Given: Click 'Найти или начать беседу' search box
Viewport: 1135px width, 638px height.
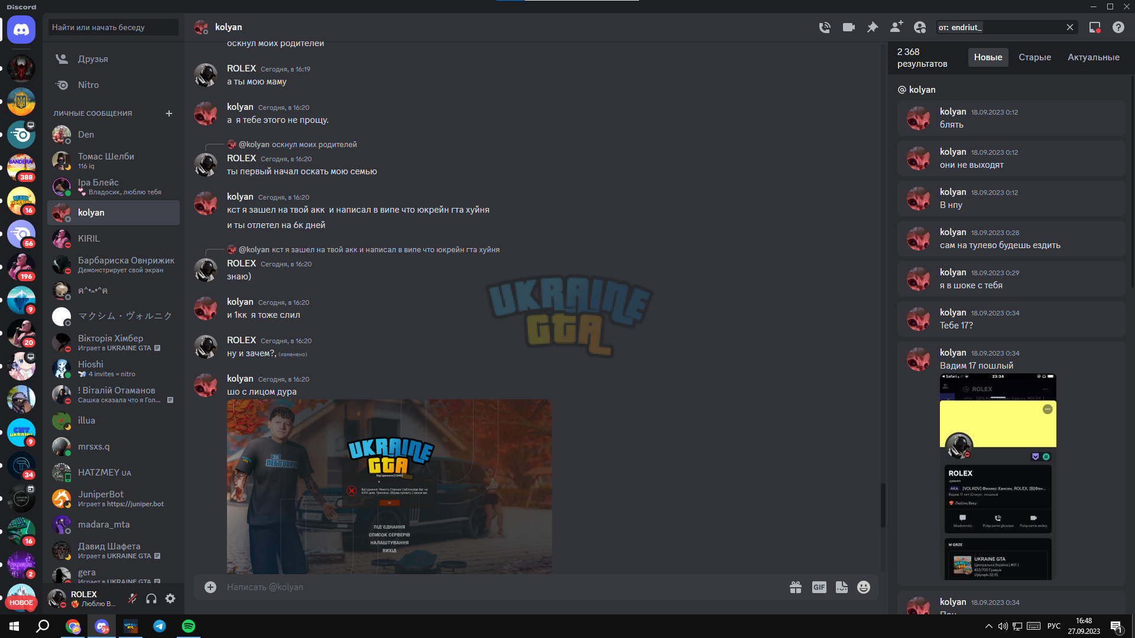Looking at the screenshot, I should pyautogui.click(x=113, y=27).
